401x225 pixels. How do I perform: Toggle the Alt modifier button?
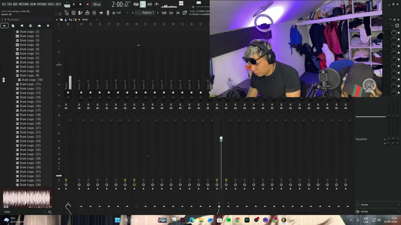178,13
